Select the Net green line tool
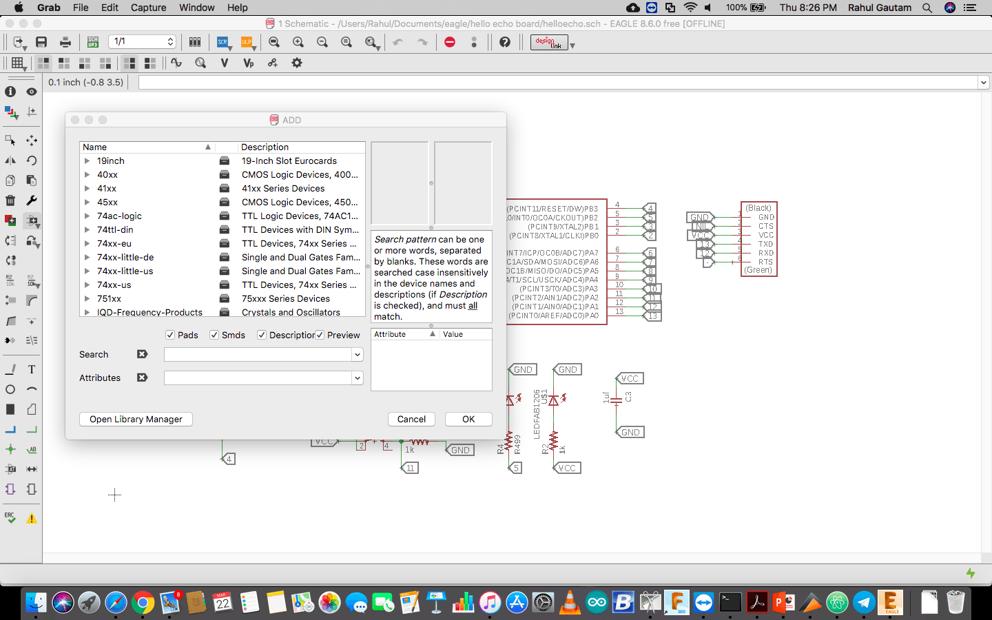 tap(32, 429)
